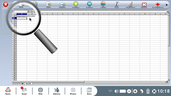This screenshot has width=171, height=96.
Task: Open the Background fill tool
Action: point(158,5)
